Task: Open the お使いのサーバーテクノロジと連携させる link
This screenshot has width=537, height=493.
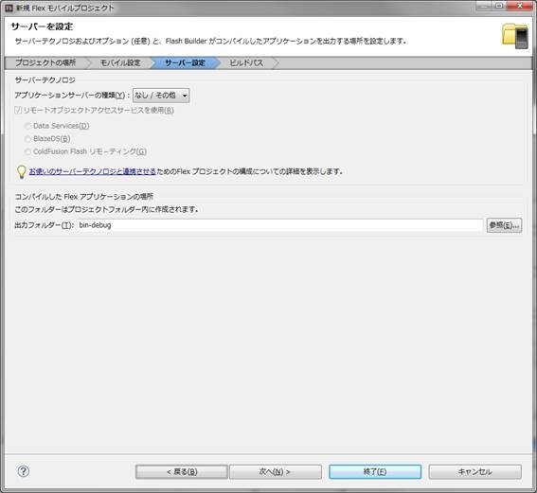Action: (x=93, y=171)
